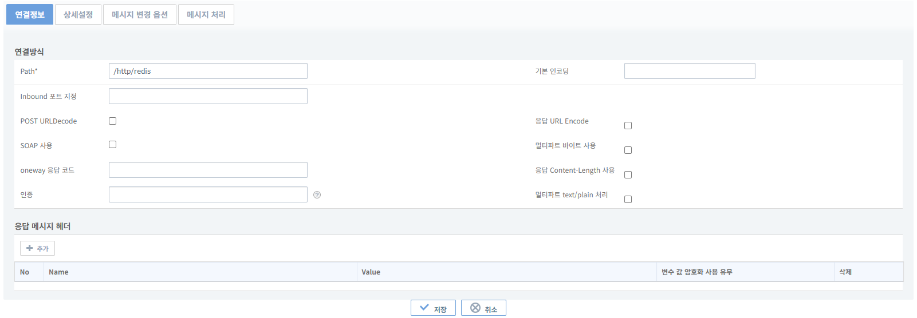Enable the POST URLDecode checkbox
917x318 pixels.
coord(113,121)
